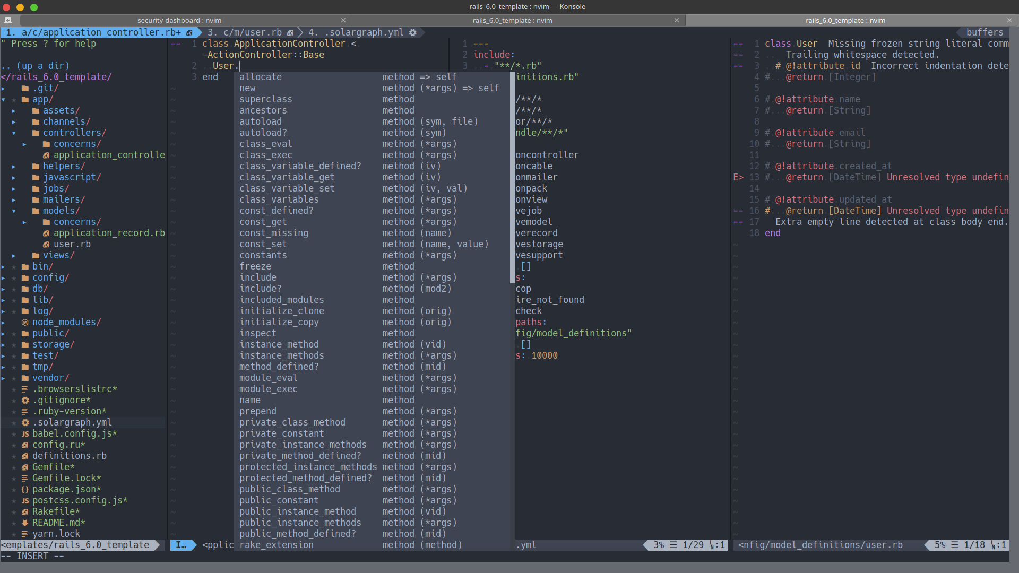Pick 'public_constant' completion entry
Image resolution: width=1019 pixels, height=573 pixels.
(372, 501)
